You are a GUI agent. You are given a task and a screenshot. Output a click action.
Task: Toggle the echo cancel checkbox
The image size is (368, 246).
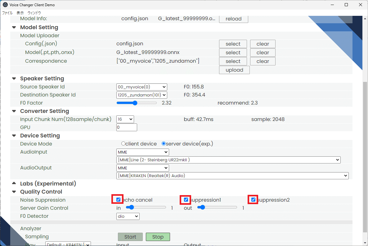(x=118, y=199)
